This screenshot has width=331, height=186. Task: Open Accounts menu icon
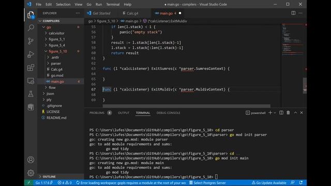(x=31, y=160)
